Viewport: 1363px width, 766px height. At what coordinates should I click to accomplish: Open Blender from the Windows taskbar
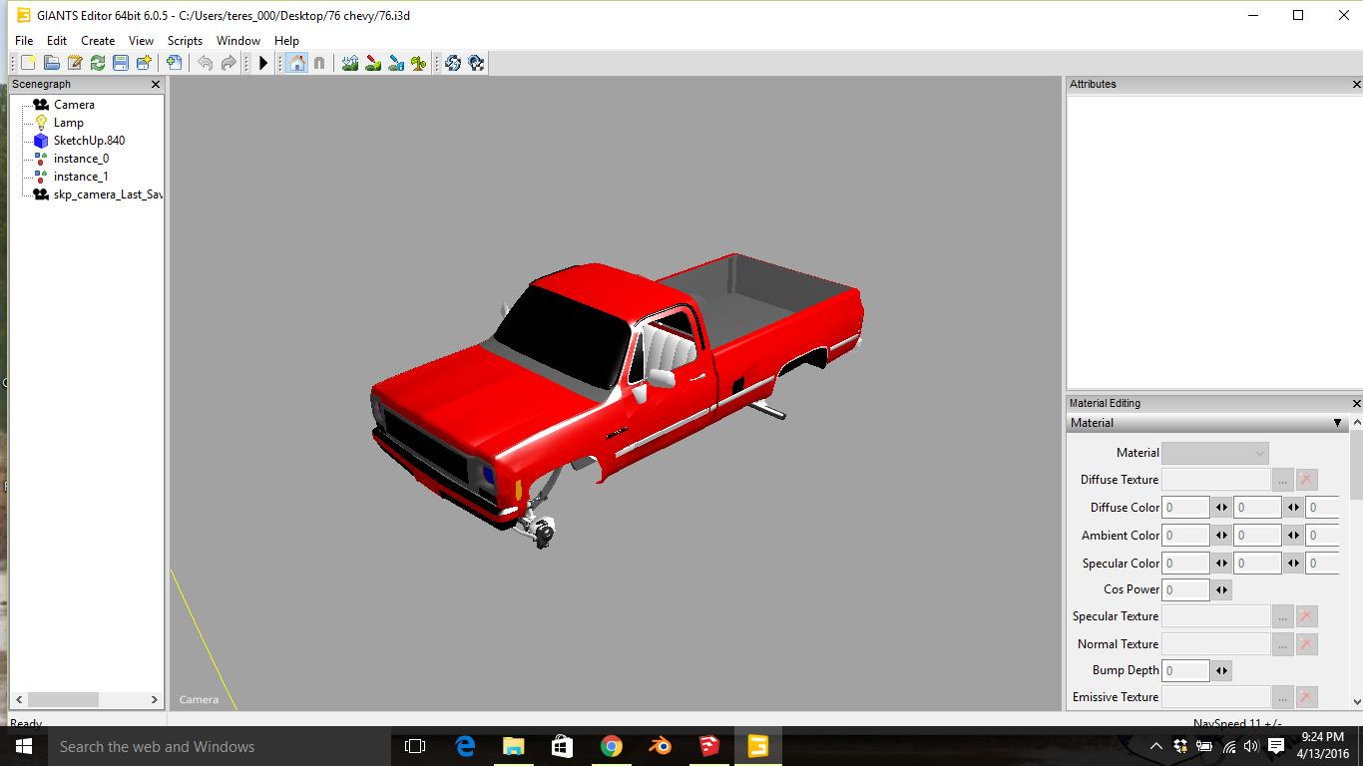tap(660, 746)
